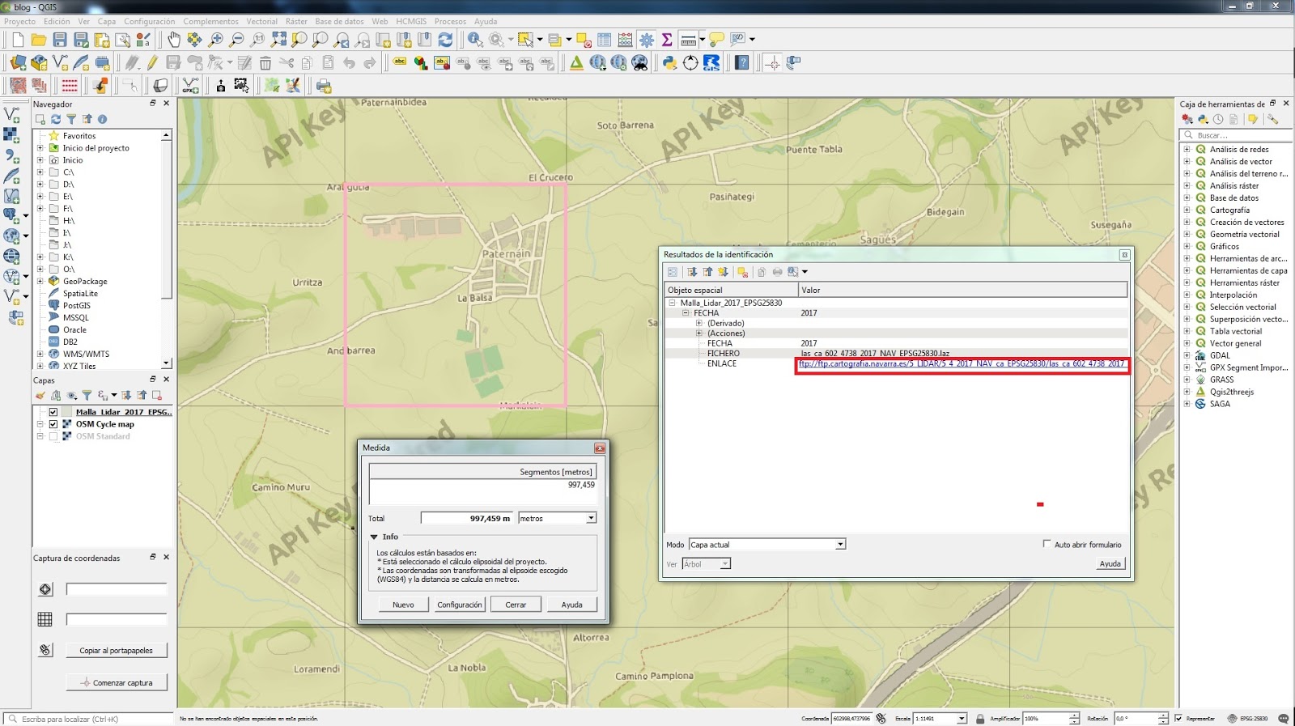Click Copiar al portapapeles button

pos(116,650)
